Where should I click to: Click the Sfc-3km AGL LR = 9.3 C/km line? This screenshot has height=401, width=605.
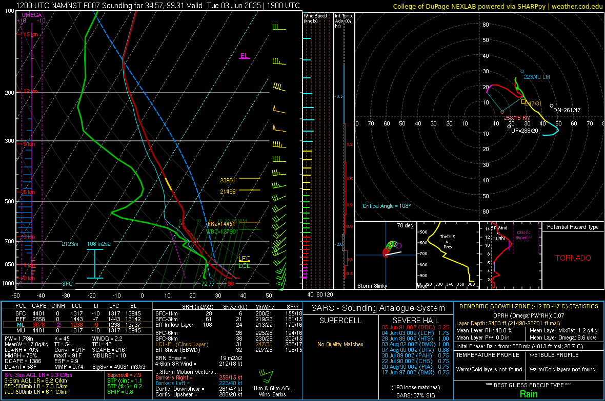tap(38, 375)
